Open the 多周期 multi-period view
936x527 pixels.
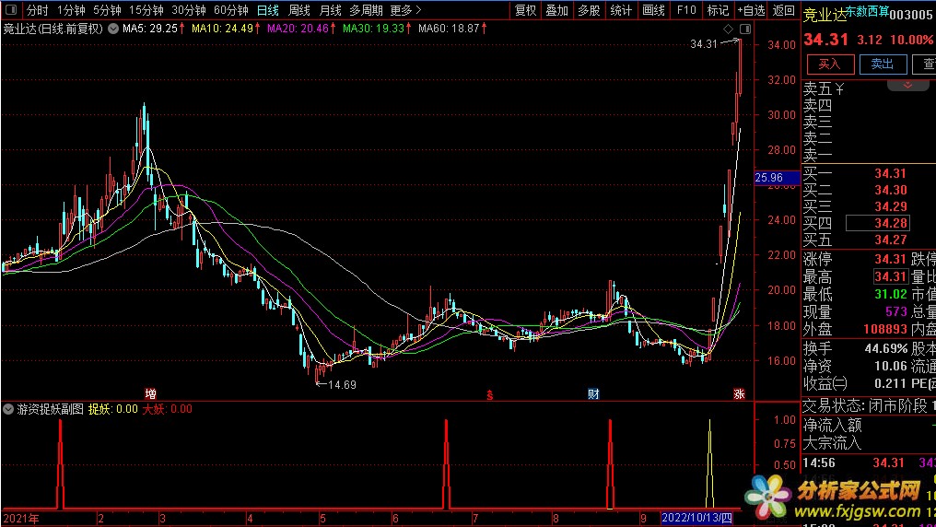click(366, 10)
